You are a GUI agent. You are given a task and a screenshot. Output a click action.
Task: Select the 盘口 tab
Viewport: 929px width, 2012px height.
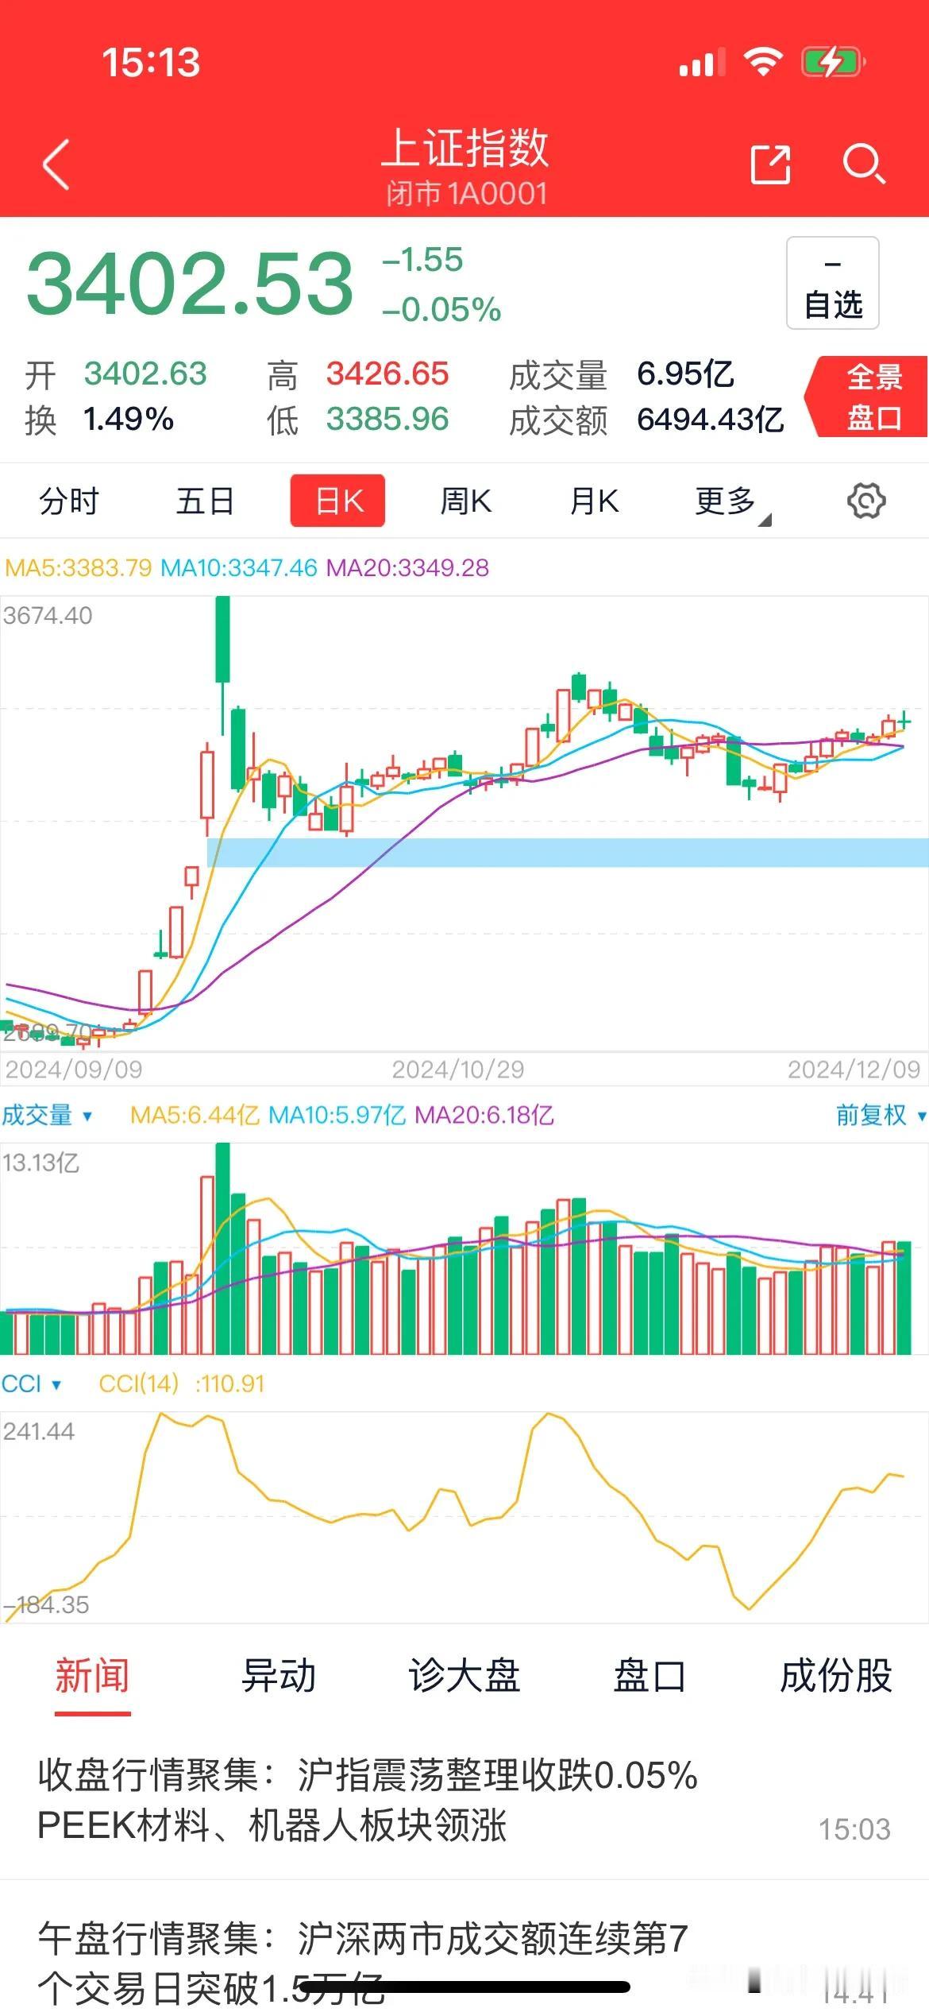(650, 1675)
